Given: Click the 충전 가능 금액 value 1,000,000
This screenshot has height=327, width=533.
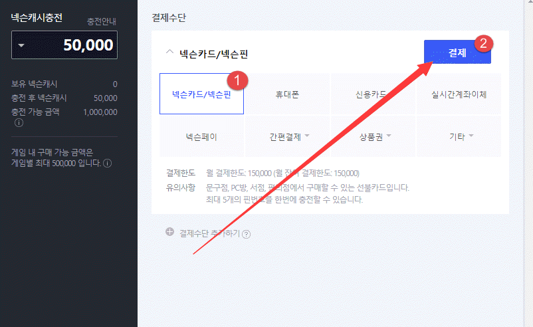Looking at the screenshot, I should pyautogui.click(x=100, y=112).
